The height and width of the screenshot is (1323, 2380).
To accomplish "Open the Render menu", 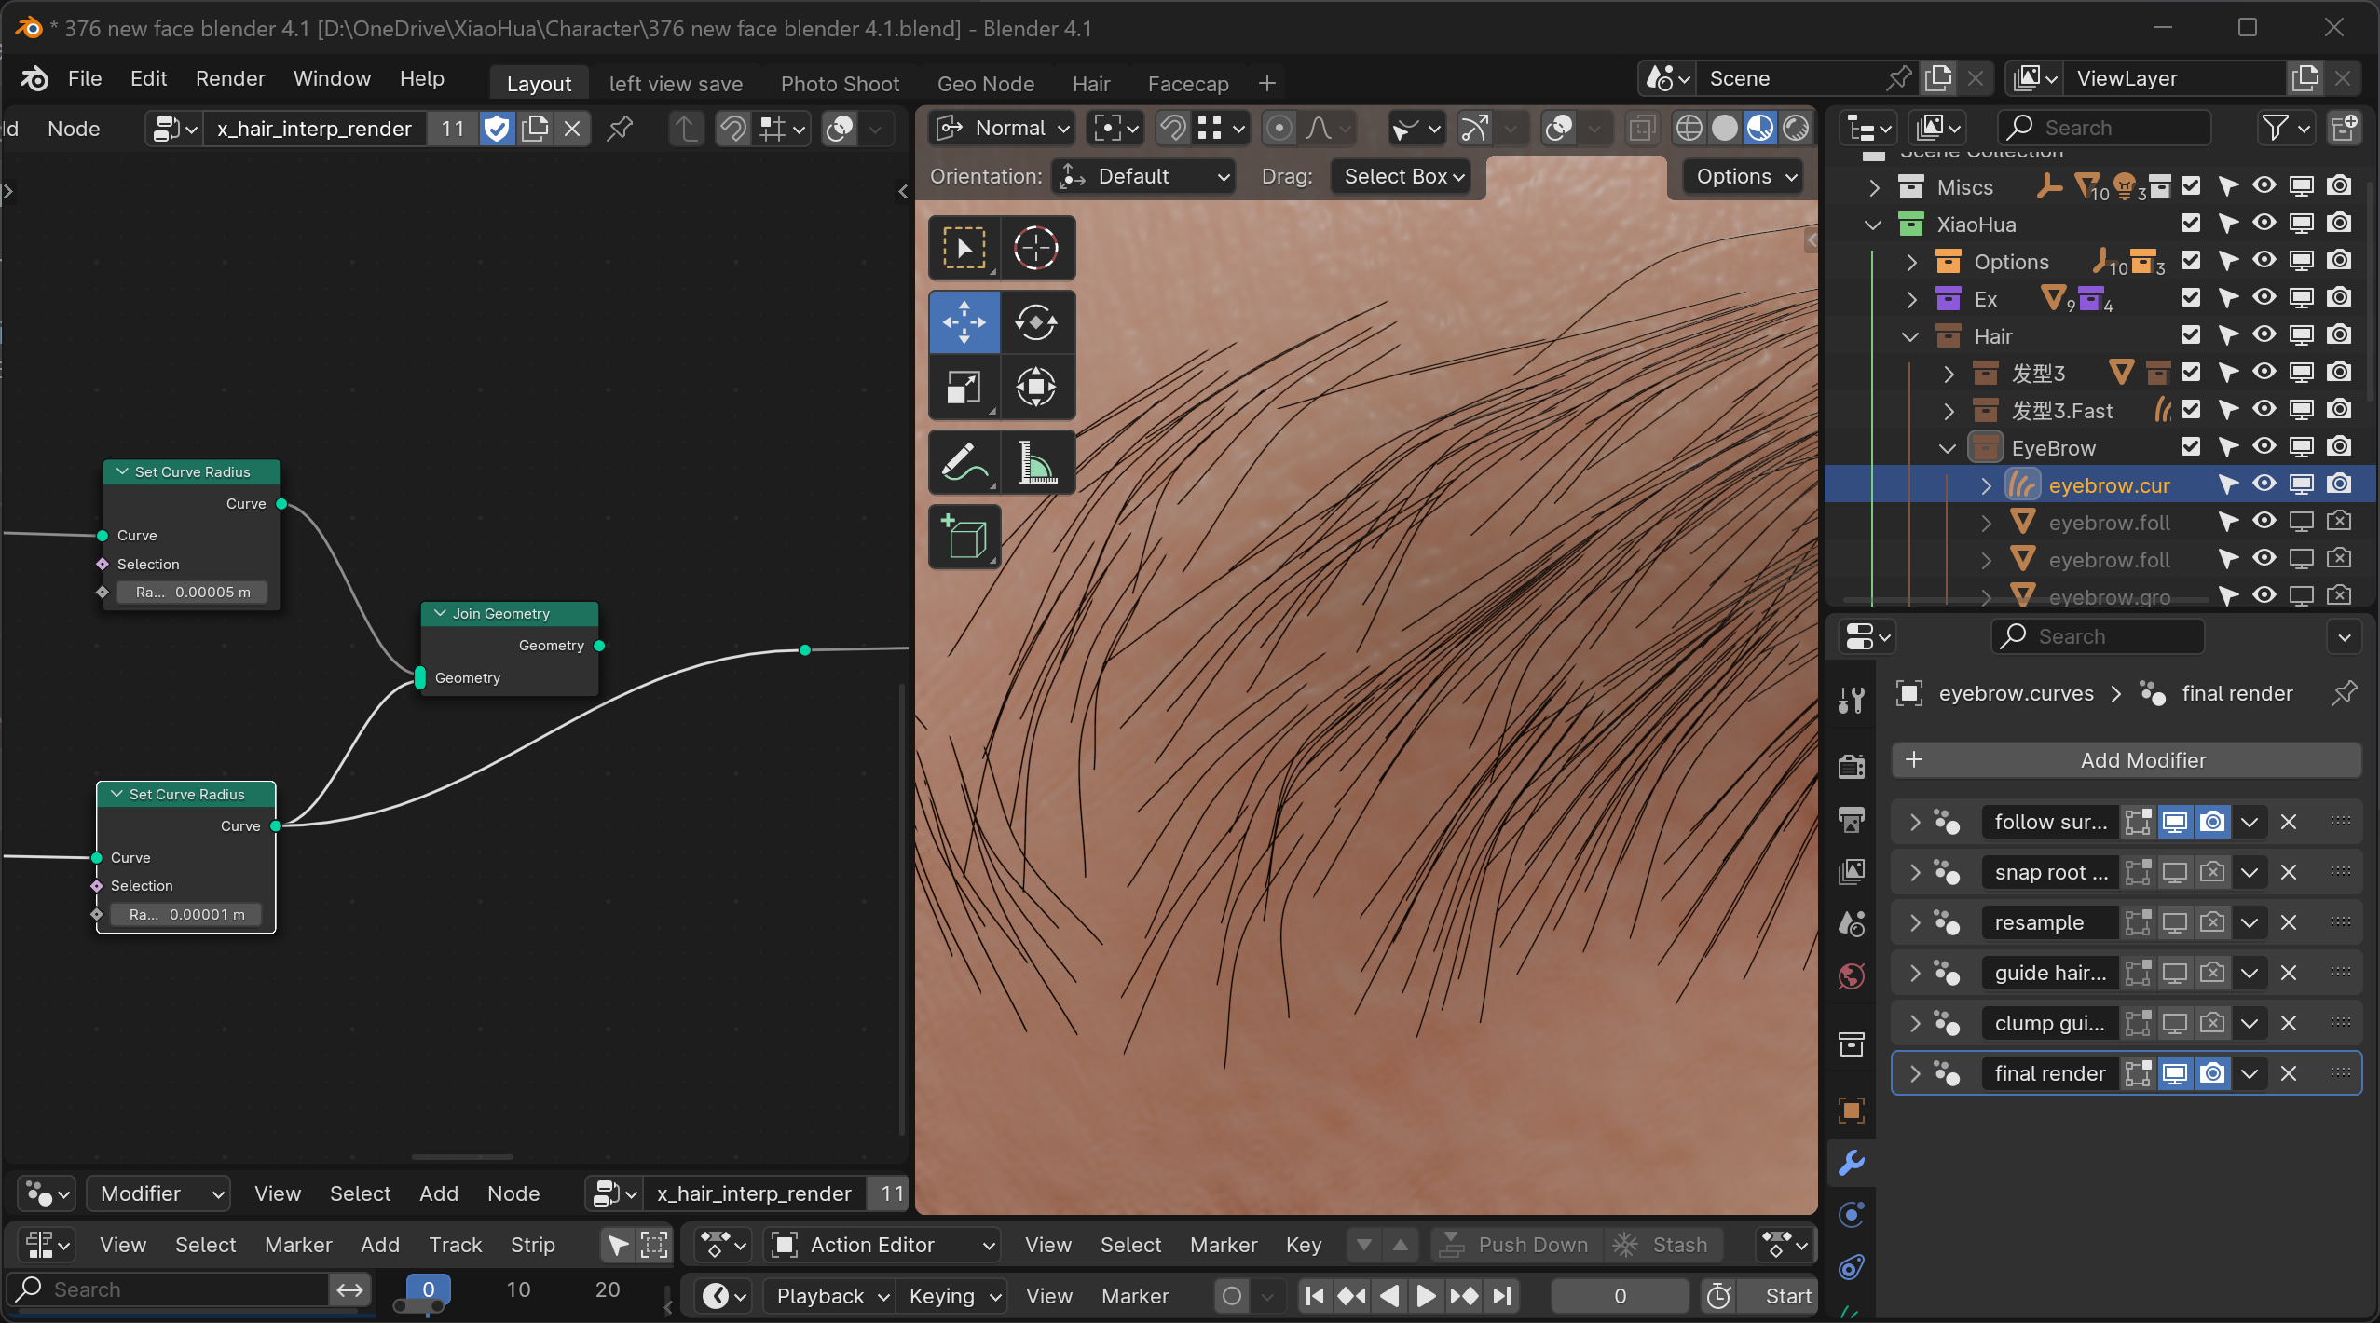I will click(230, 78).
